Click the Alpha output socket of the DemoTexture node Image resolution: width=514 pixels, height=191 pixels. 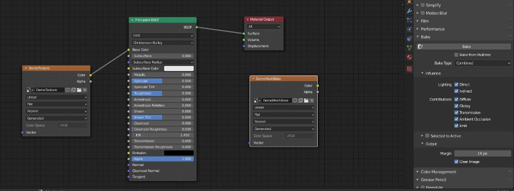(90, 81)
